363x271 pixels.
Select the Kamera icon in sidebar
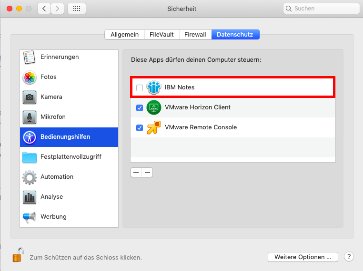click(x=30, y=97)
